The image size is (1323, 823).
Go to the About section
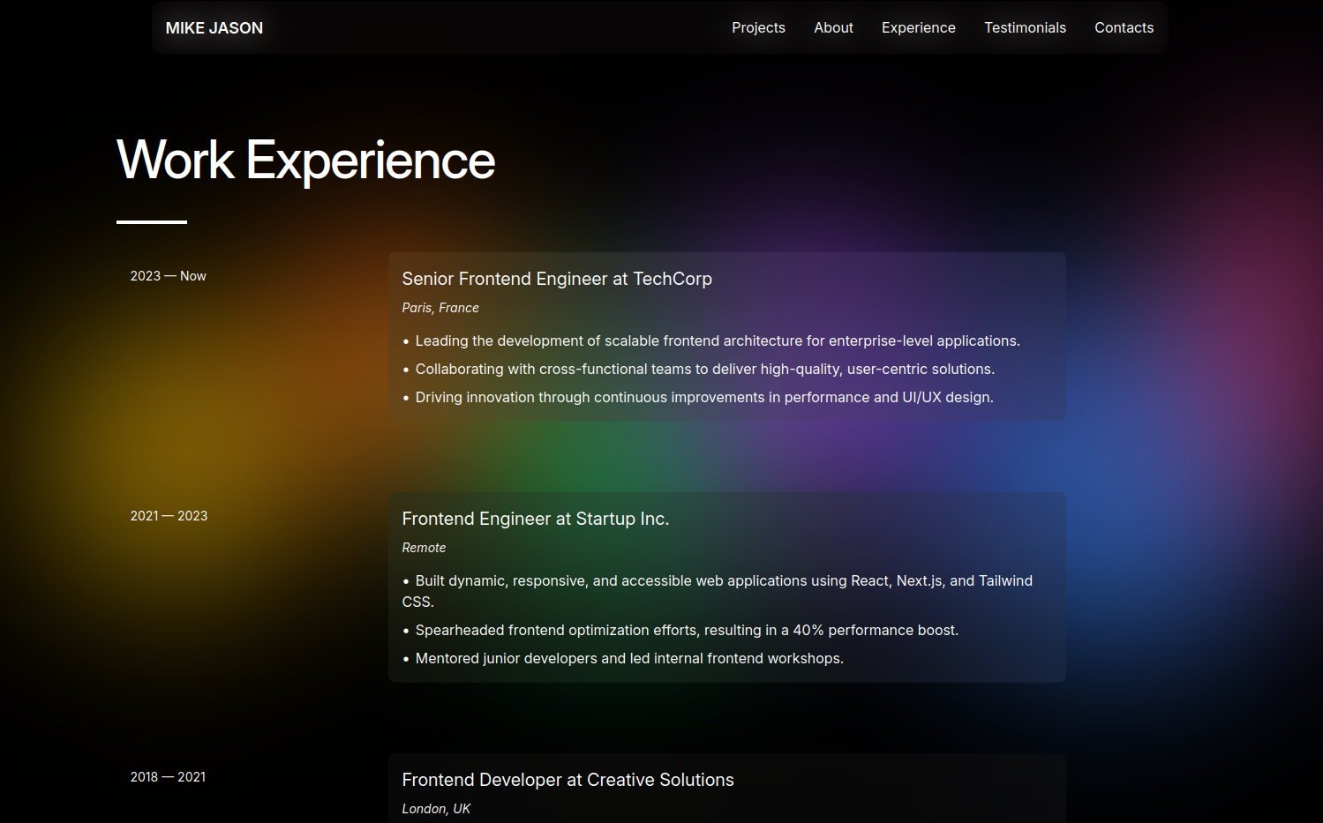832,28
